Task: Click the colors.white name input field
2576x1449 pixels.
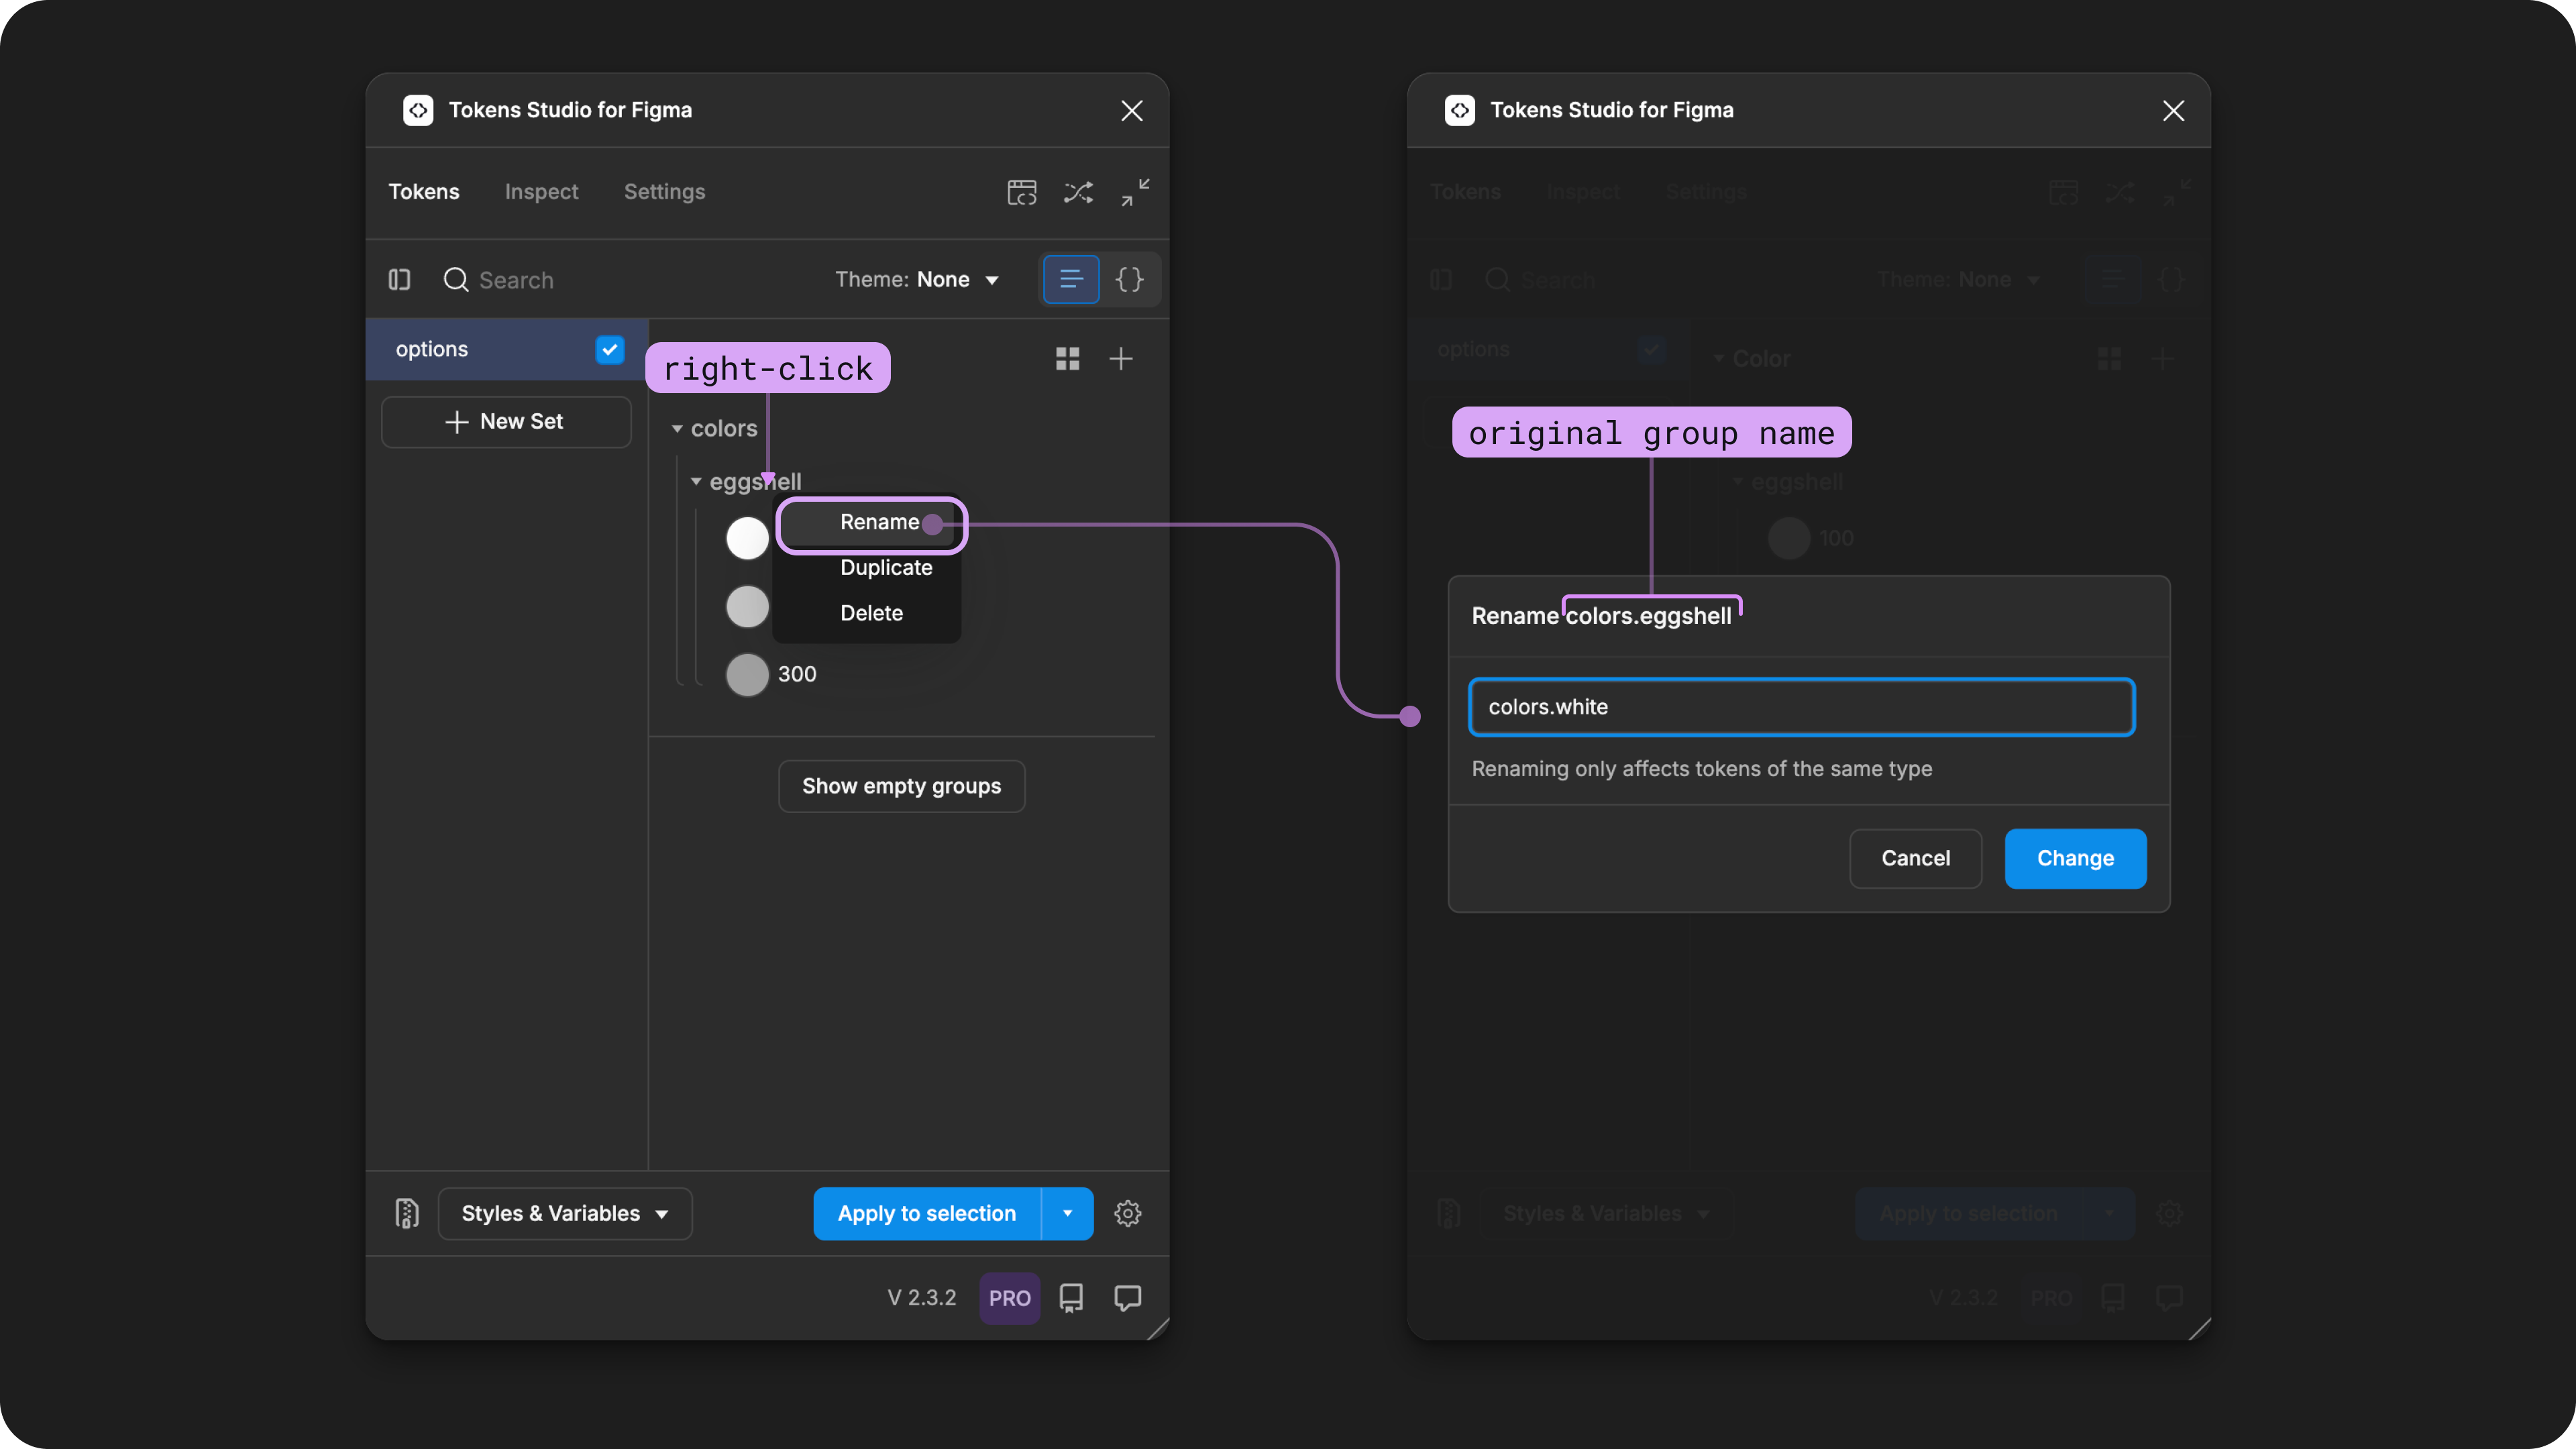Action: [x=1802, y=707]
